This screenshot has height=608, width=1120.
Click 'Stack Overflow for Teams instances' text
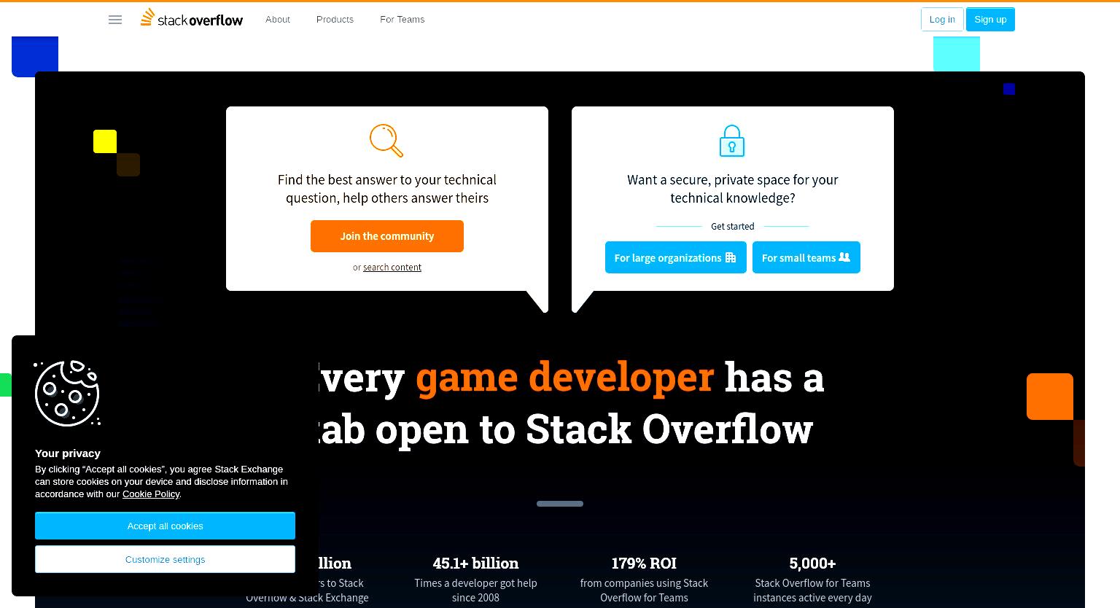tap(812, 591)
